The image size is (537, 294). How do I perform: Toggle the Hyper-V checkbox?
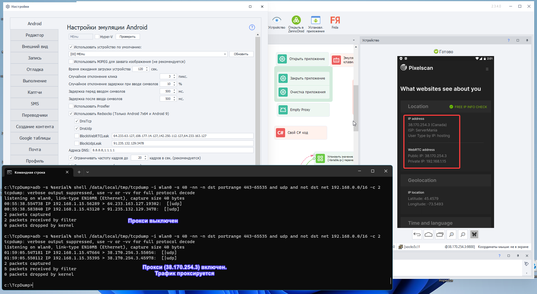point(97,37)
